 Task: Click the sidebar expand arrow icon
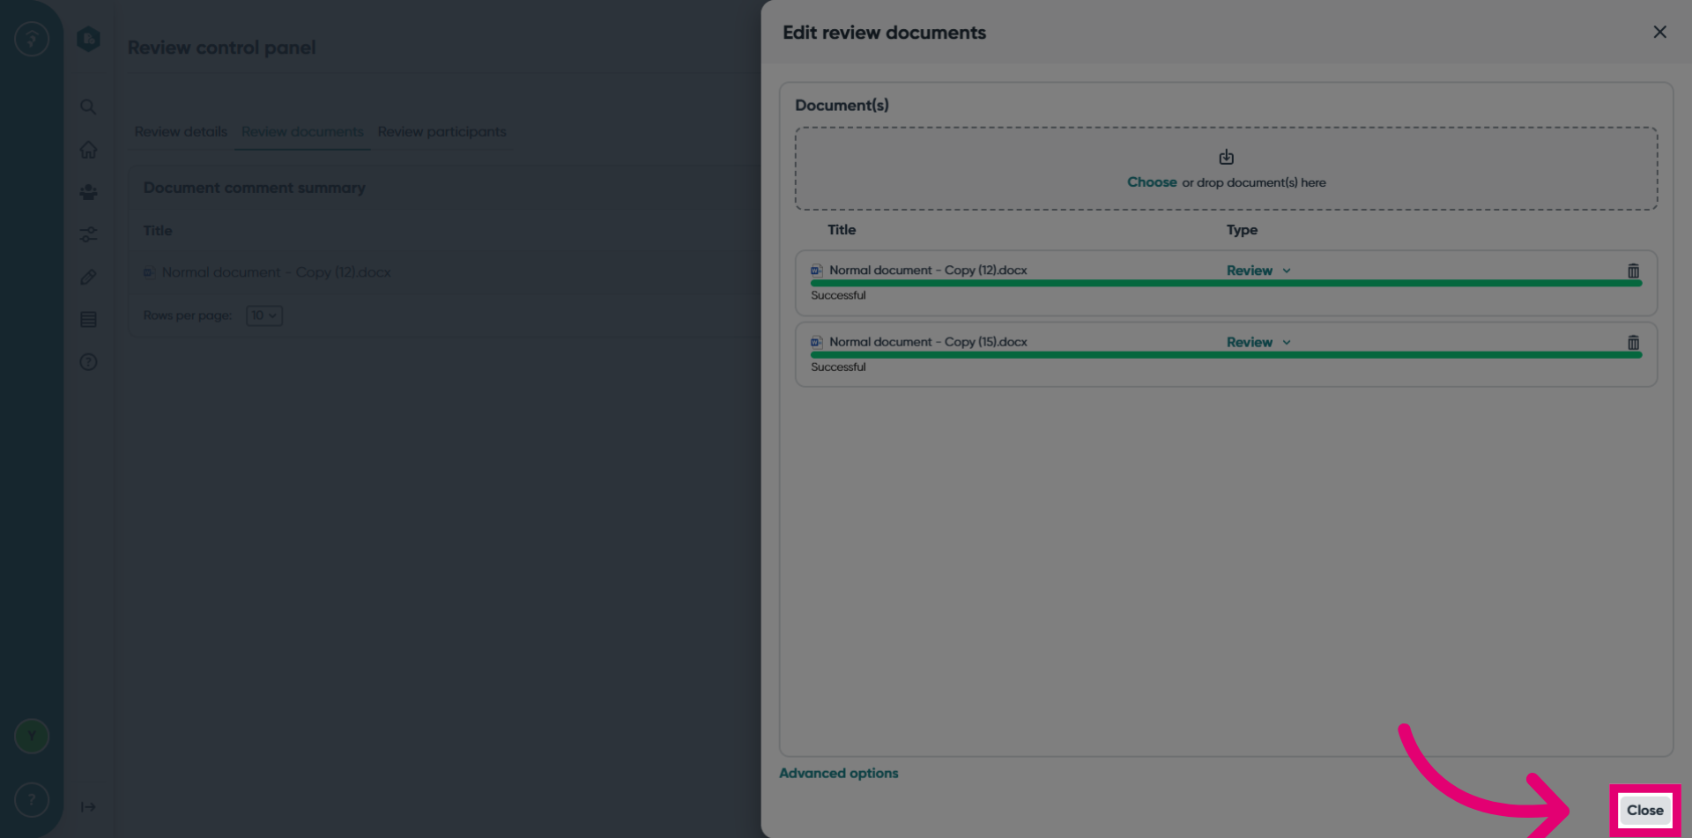point(88,807)
